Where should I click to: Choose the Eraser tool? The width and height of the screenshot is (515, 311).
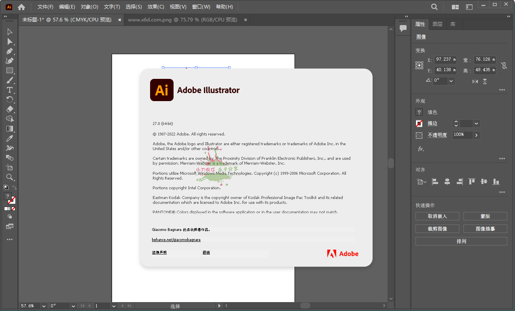[x=10, y=109]
